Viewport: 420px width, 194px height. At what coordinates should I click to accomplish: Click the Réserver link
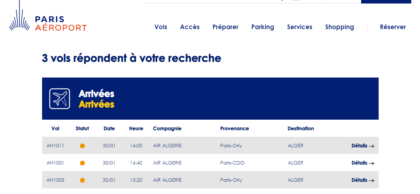[x=393, y=27]
